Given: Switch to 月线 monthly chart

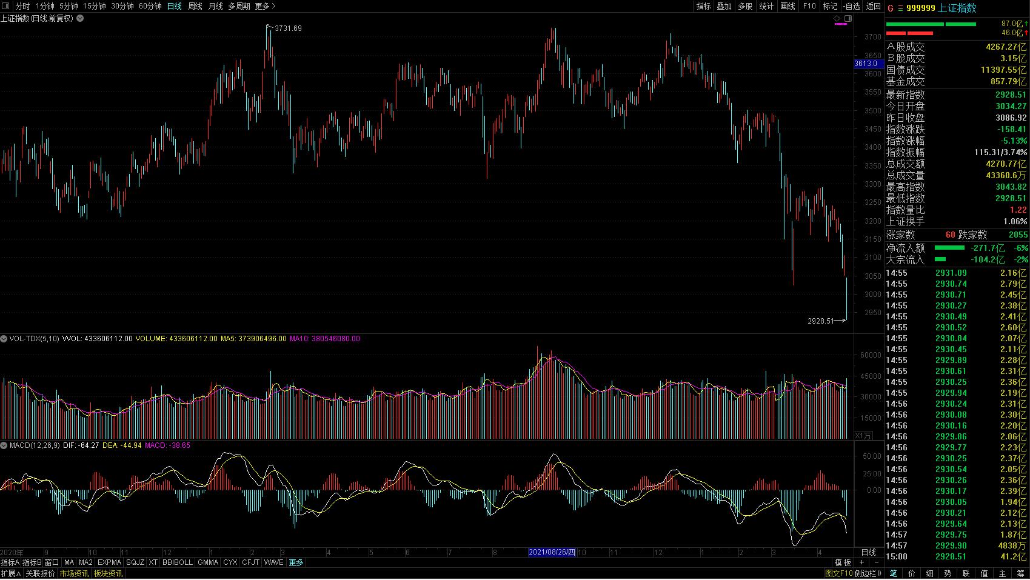Looking at the screenshot, I should 215,6.
